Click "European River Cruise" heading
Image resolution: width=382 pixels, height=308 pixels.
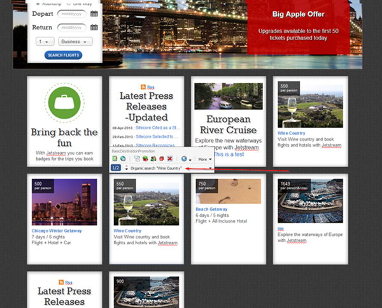tap(229, 124)
